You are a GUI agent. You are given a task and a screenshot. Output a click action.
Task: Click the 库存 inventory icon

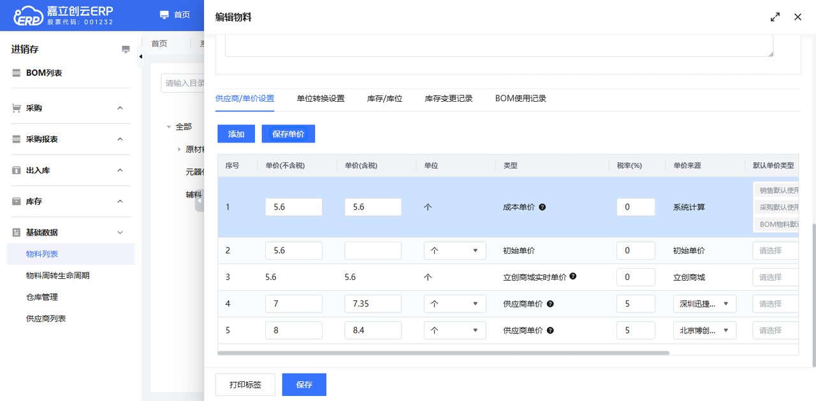(x=17, y=202)
